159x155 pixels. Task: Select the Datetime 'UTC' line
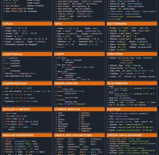pyautogui.click(x=124, y=119)
